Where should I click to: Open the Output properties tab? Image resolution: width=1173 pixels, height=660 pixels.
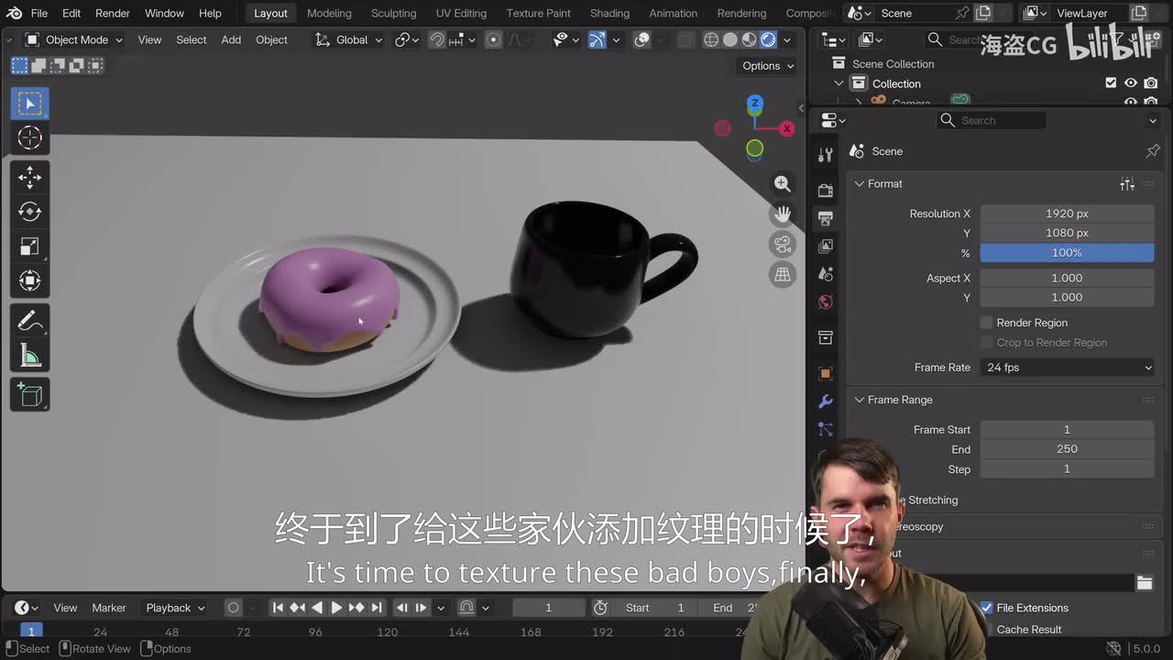[x=826, y=218]
